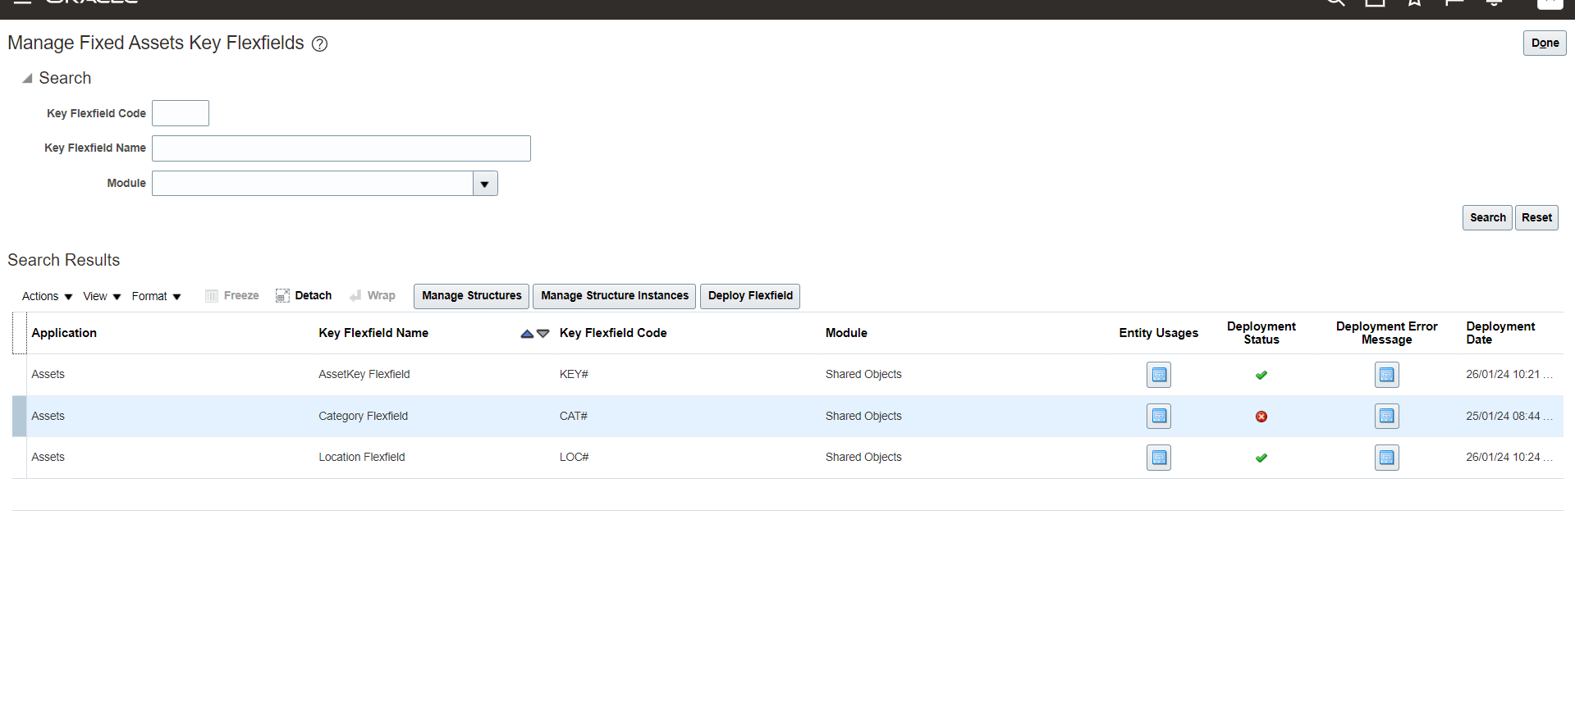The image size is (1575, 702).
Task: Click the Application column header
Action: (x=64, y=333)
